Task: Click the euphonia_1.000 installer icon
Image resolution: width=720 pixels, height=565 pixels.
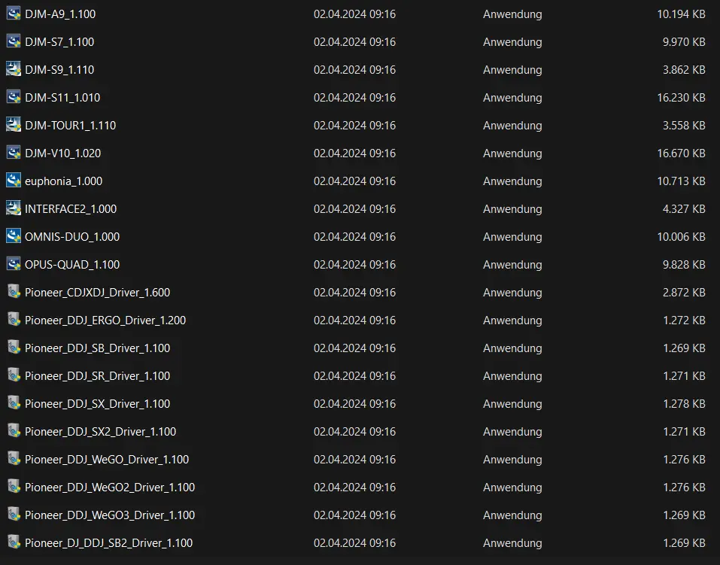Action: (13, 181)
